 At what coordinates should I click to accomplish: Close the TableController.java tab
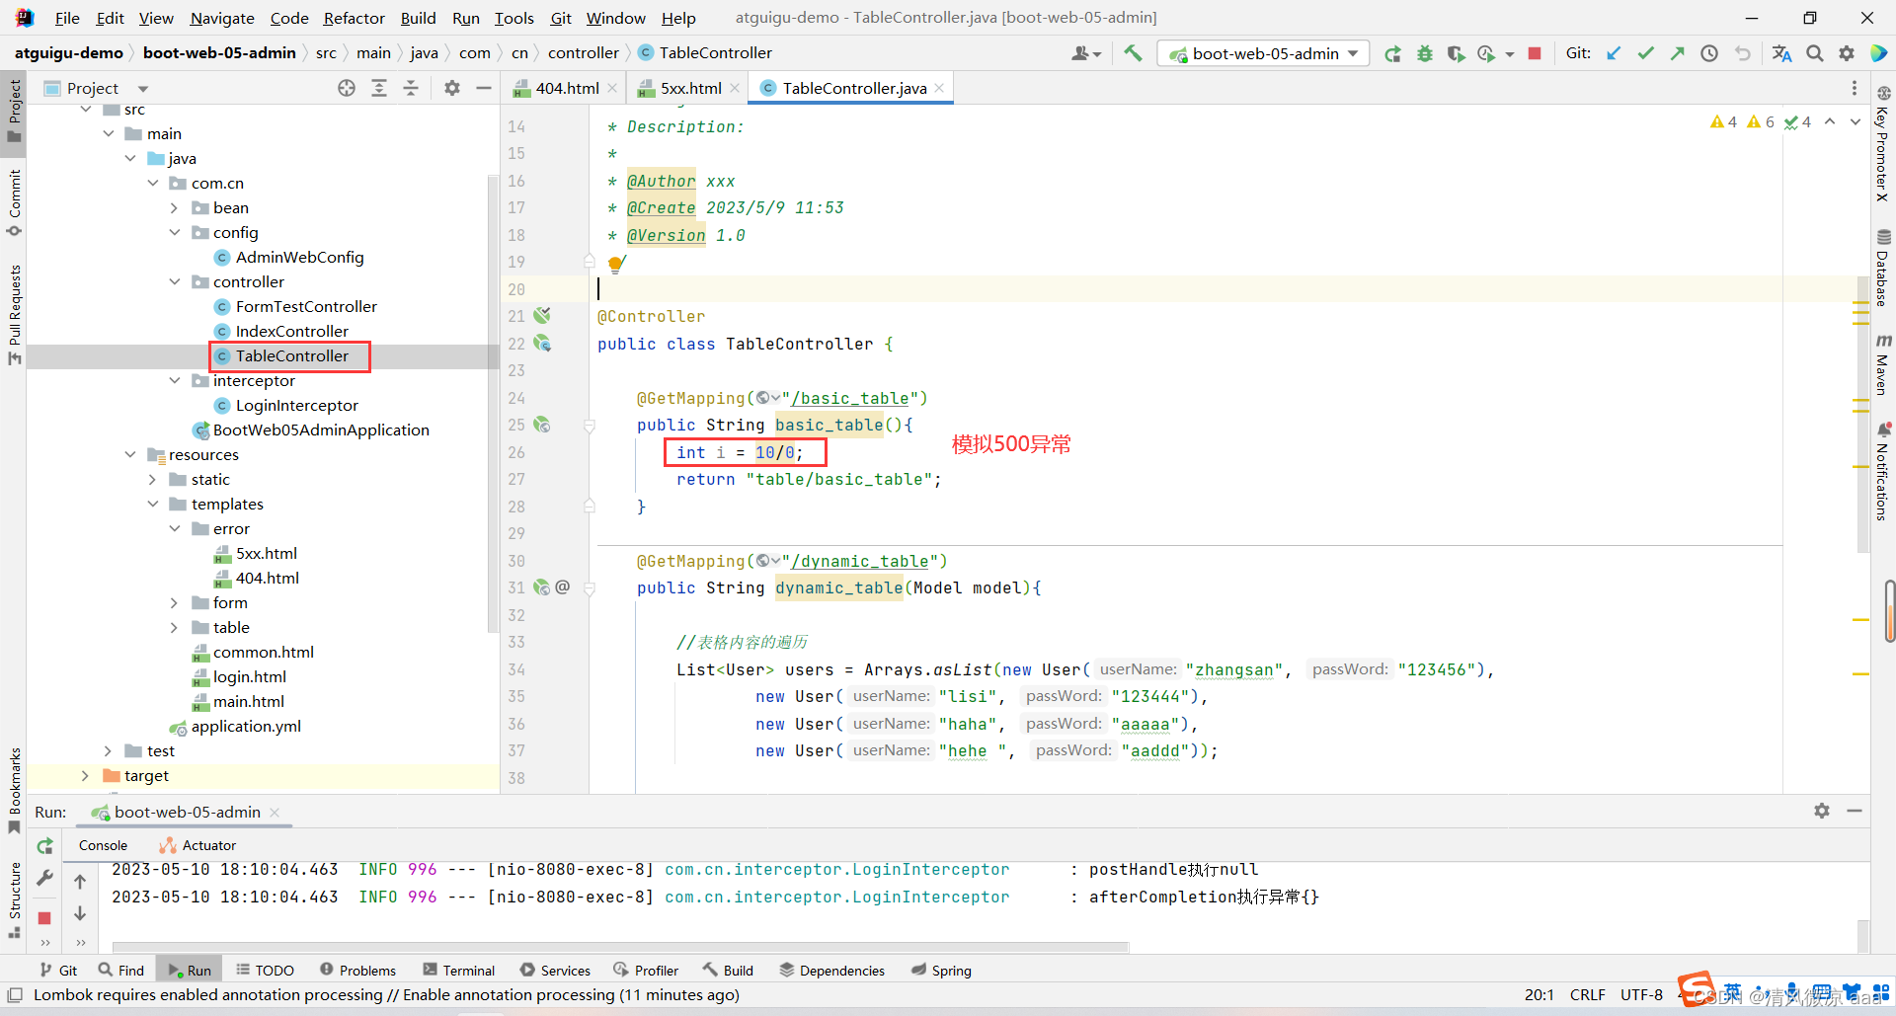pyautogui.click(x=939, y=88)
